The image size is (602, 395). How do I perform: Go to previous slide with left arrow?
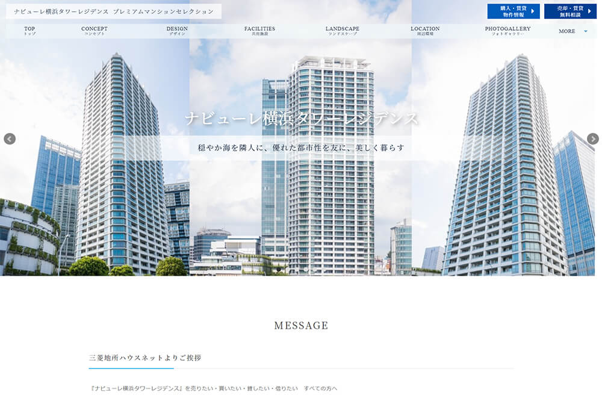(10, 138)
